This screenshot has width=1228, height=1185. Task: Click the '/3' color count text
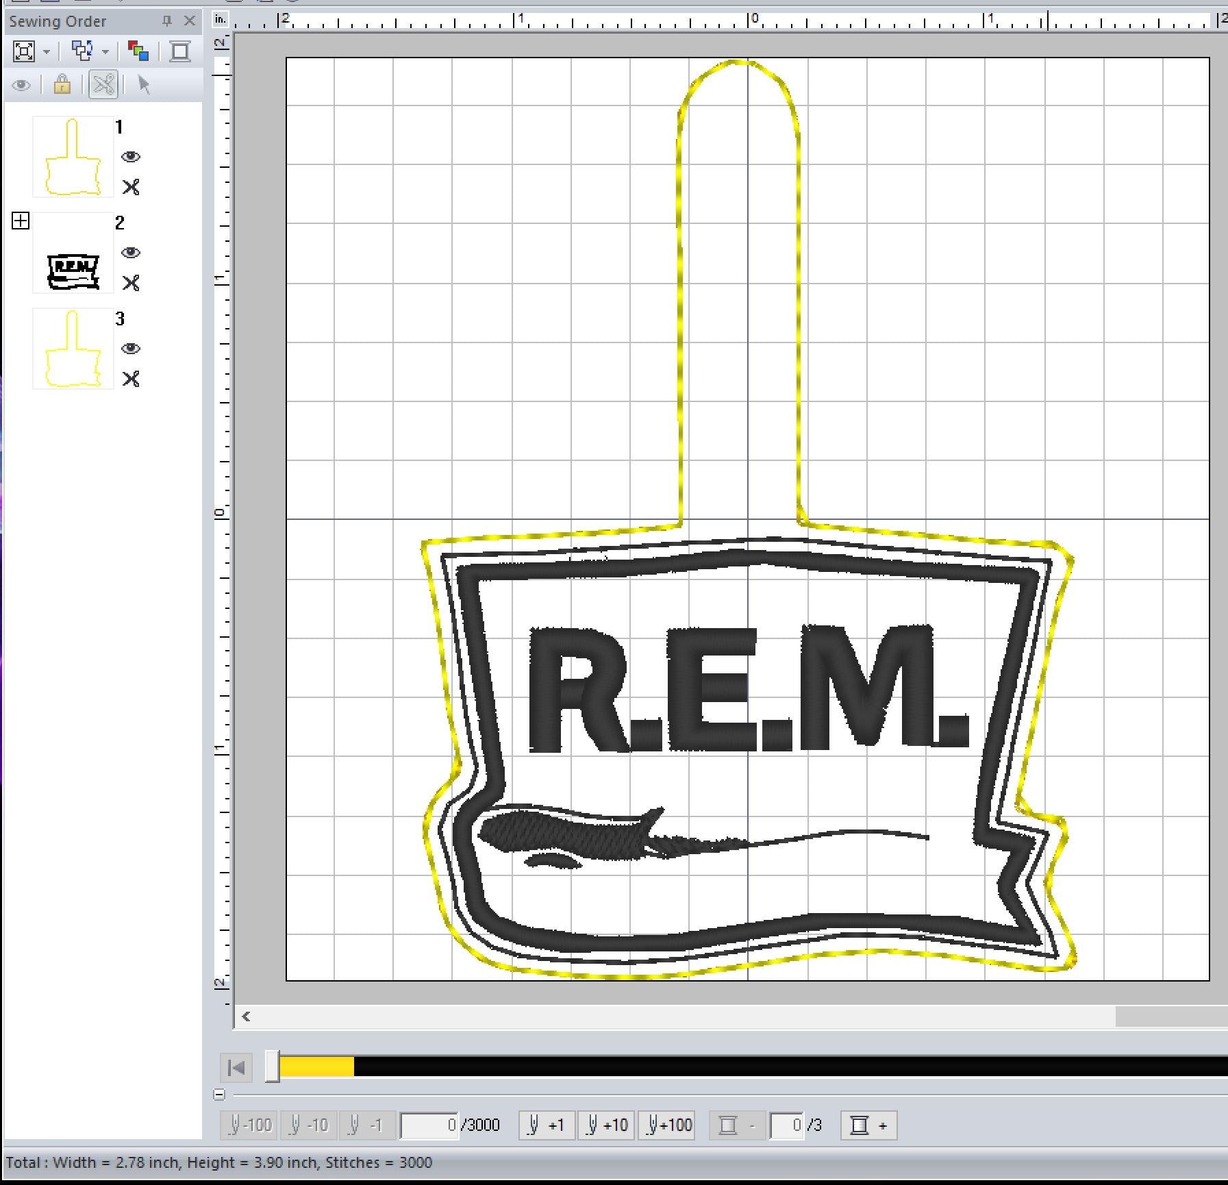coord(814,1125)
